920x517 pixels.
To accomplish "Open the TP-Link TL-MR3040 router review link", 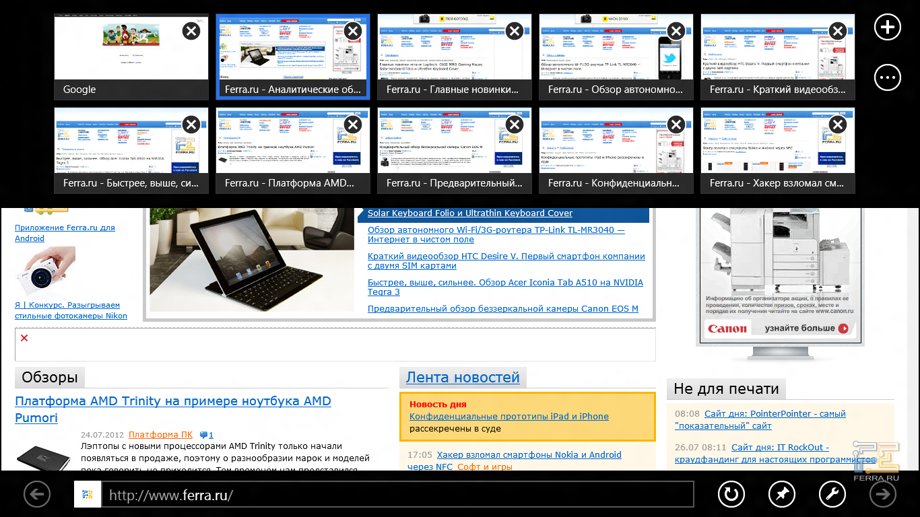I will (496, 234).
